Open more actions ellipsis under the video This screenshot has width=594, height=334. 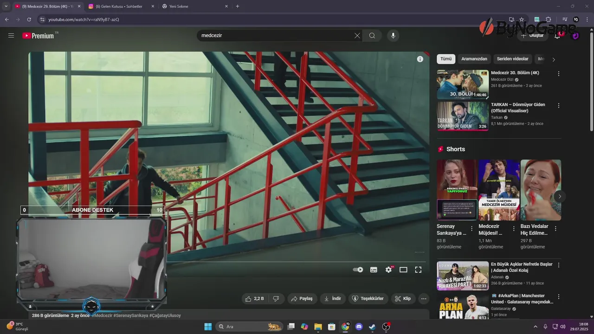pos(424,299)
